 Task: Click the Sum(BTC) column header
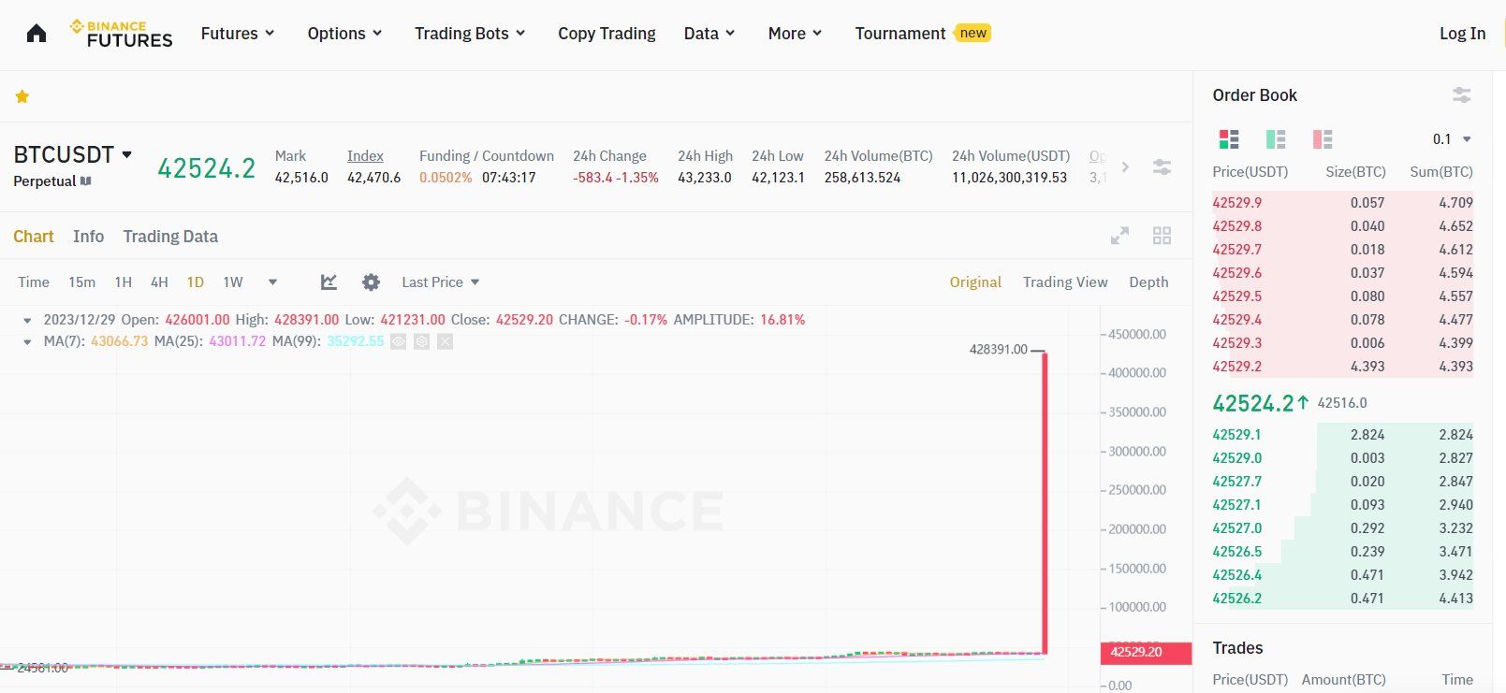[1441, 172]
